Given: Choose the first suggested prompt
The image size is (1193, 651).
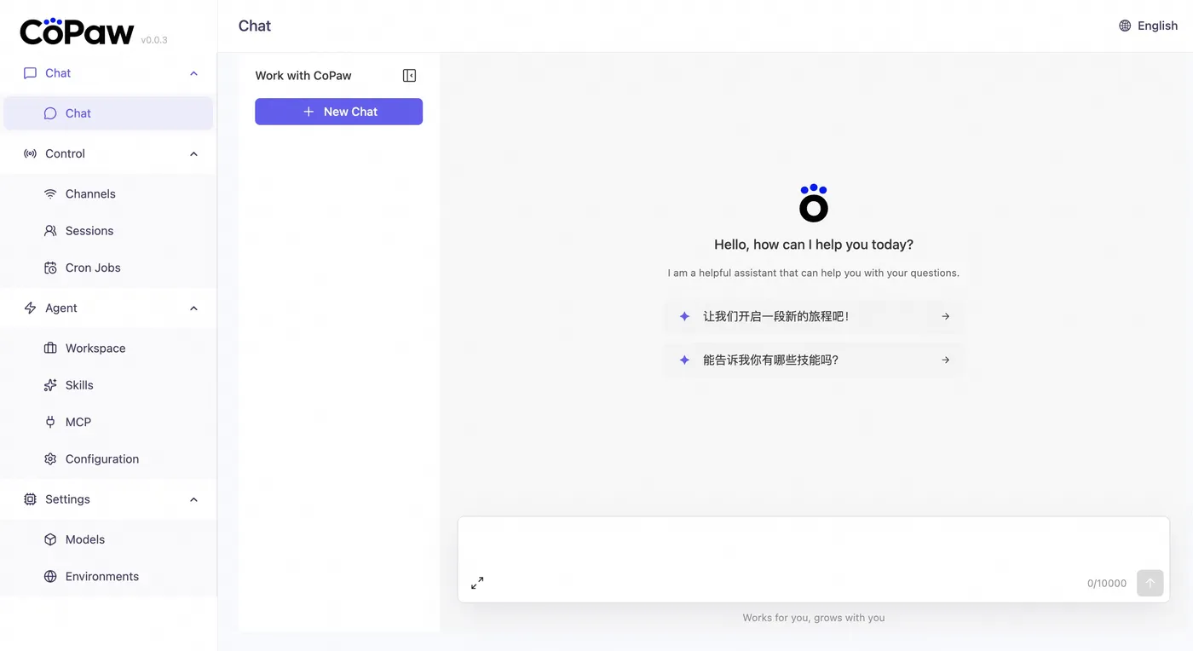Looking at the screenshot, I should [x=814, y=316].
